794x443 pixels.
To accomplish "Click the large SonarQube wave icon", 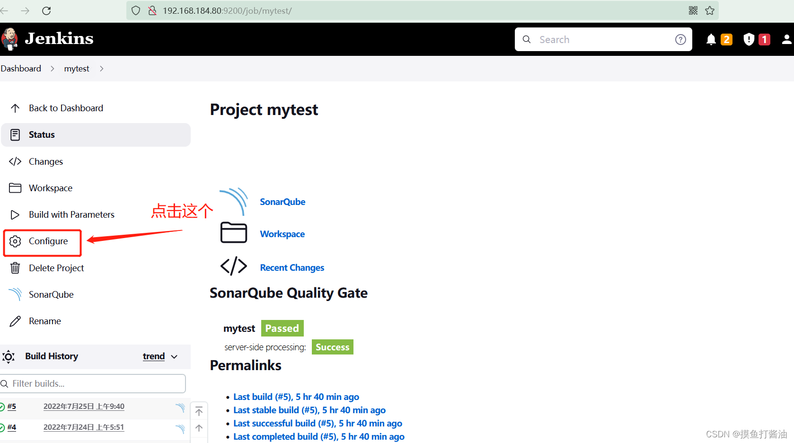I will (234, 202).
